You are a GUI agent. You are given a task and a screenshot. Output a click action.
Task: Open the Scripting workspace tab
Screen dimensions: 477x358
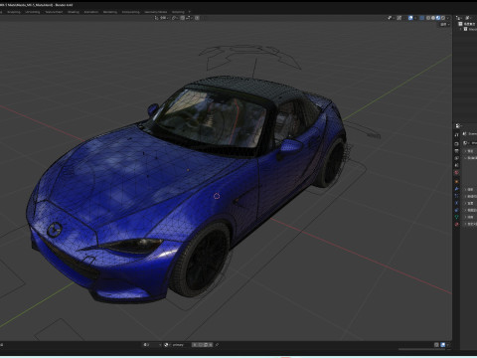tap(178, 12)
